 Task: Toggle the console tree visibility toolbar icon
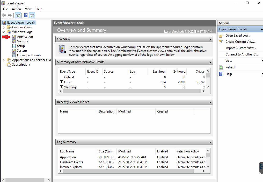(x=18, y=15)
